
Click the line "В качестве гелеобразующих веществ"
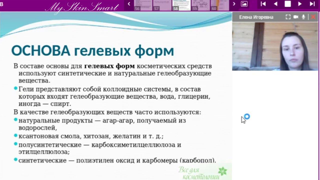[x=107, y=112]
